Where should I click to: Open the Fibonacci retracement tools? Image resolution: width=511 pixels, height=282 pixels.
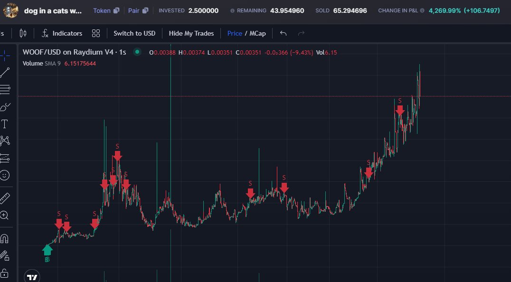pyautogui.click(x=5, y=90)
